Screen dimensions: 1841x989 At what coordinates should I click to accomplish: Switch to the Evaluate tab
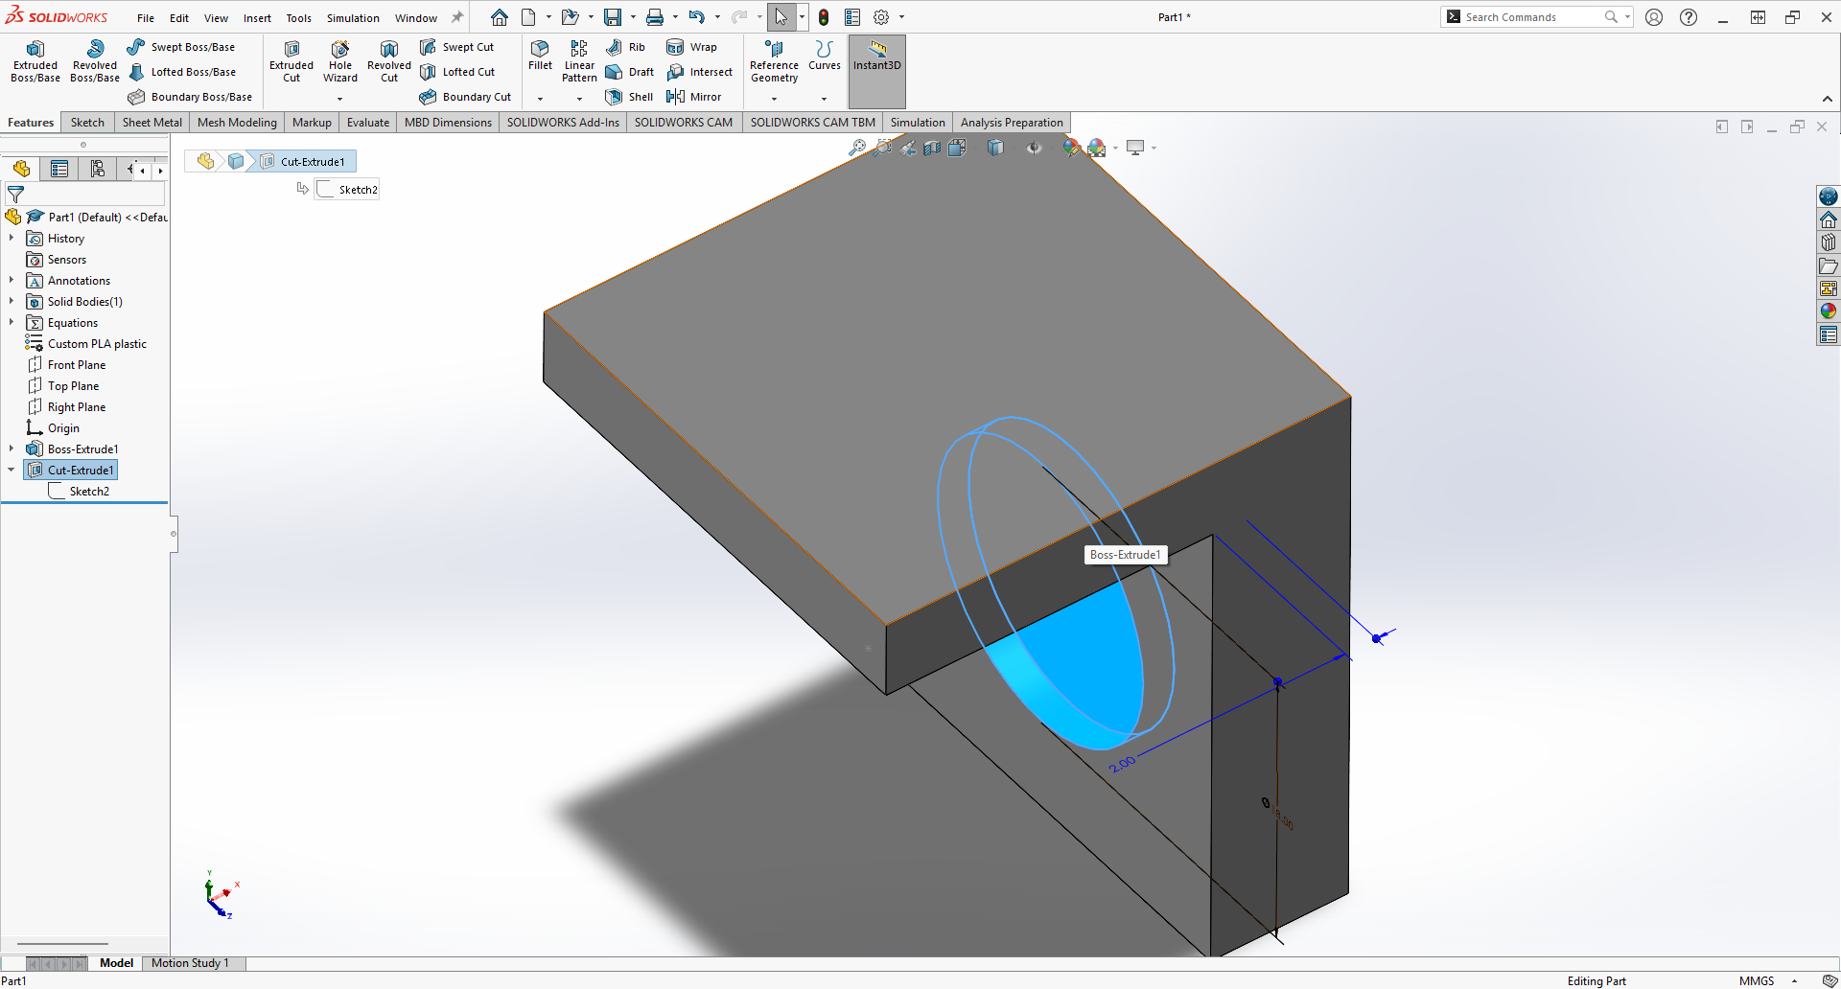point(368,123)
